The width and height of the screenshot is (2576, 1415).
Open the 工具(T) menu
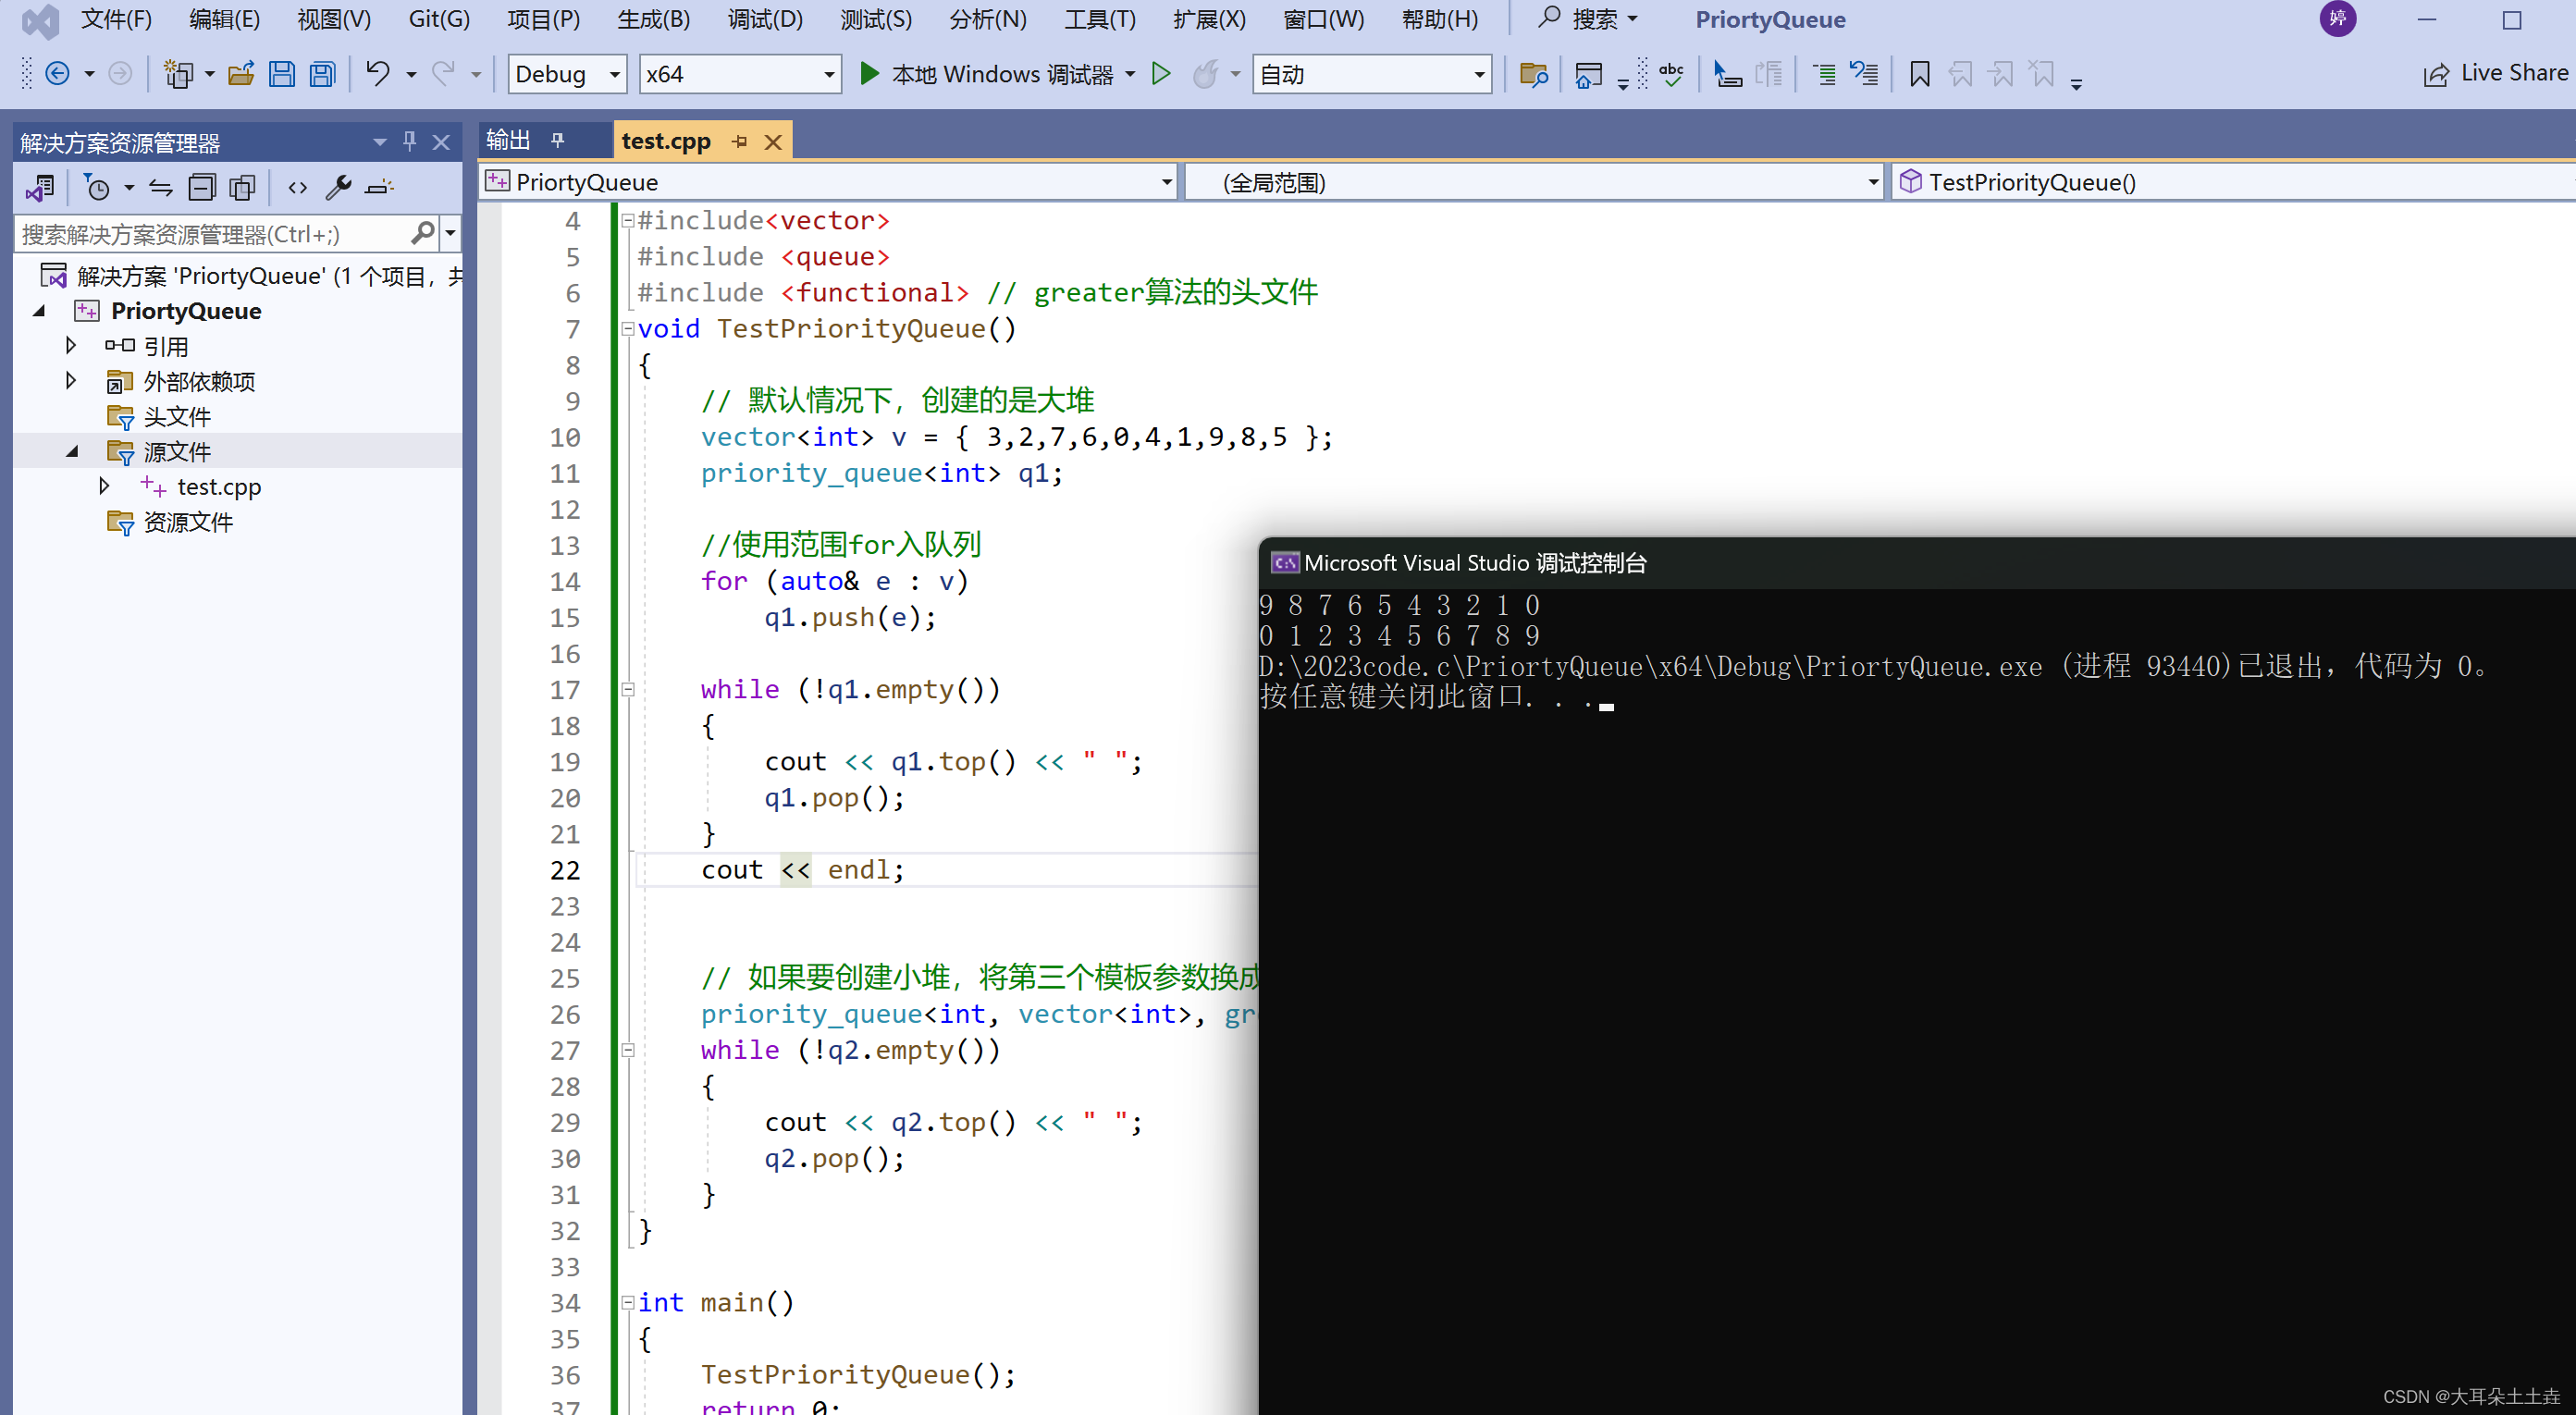point(1099,19)
